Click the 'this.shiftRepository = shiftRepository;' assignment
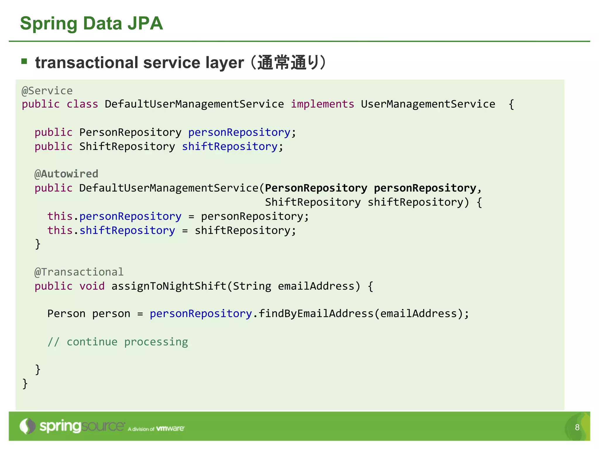This screenshot has width=599, height=449. tap(172, 230)
